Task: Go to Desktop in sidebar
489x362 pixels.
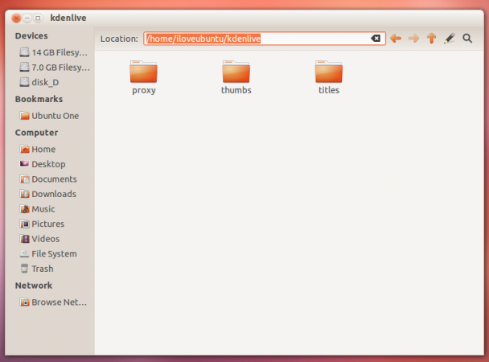Action: pos(43,164)
